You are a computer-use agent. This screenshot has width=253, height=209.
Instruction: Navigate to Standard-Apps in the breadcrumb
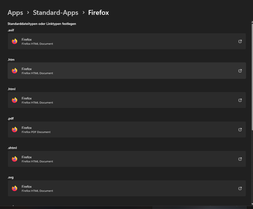[x=56, y=13]
